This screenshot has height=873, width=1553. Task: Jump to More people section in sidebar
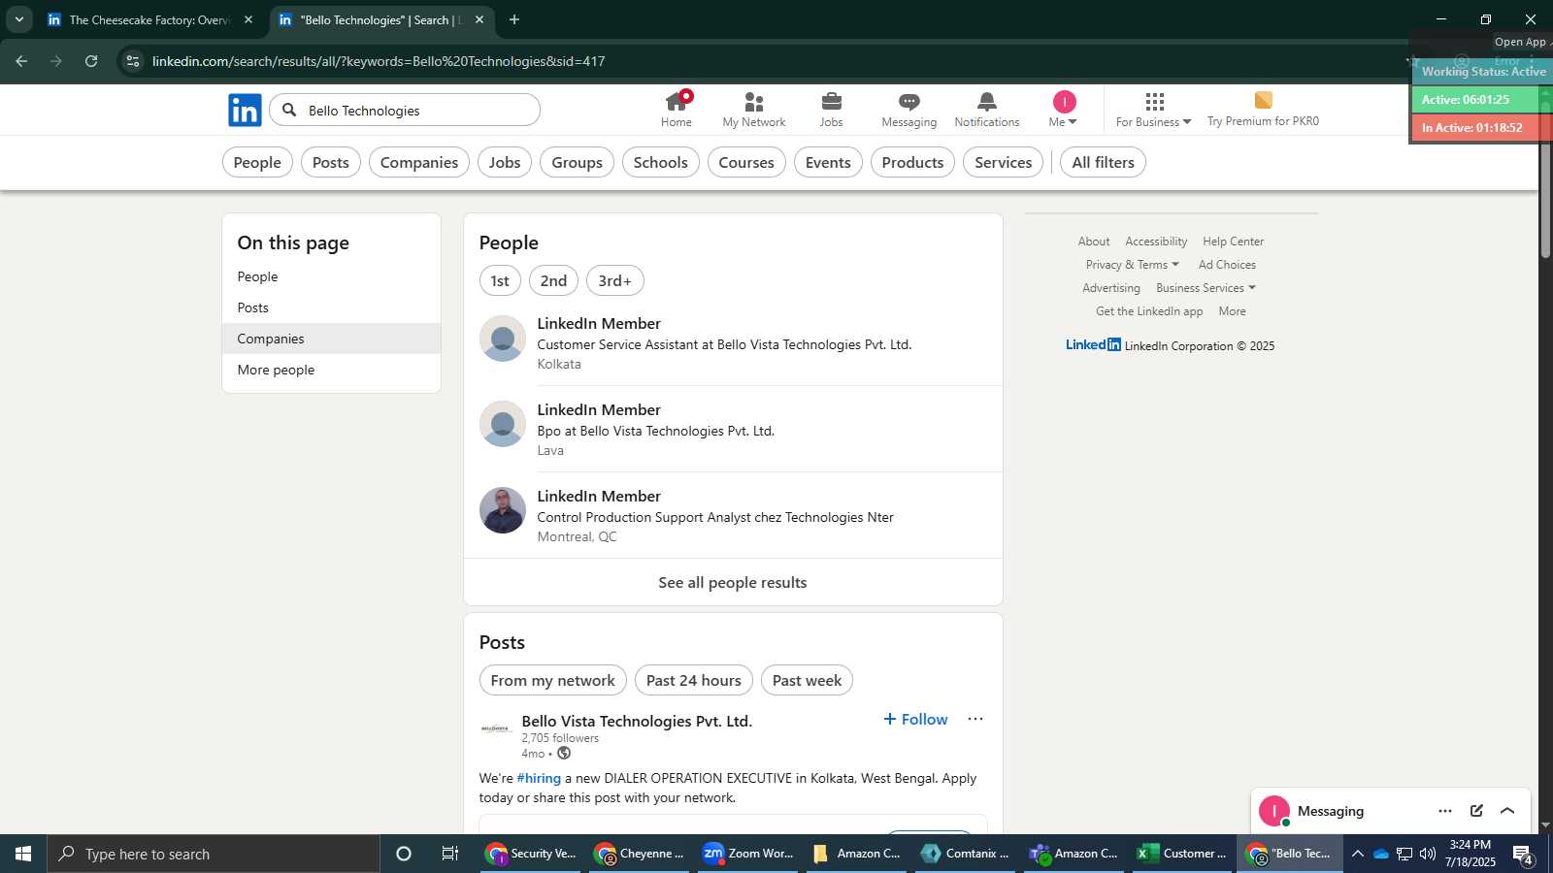pos(331,370)
